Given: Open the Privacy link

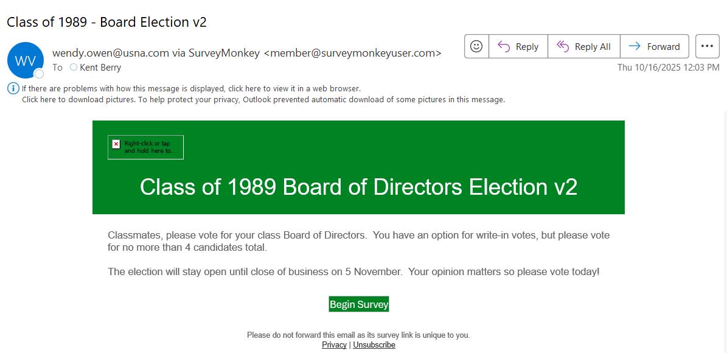Looking at the screenshot, I should coord(334,345).
